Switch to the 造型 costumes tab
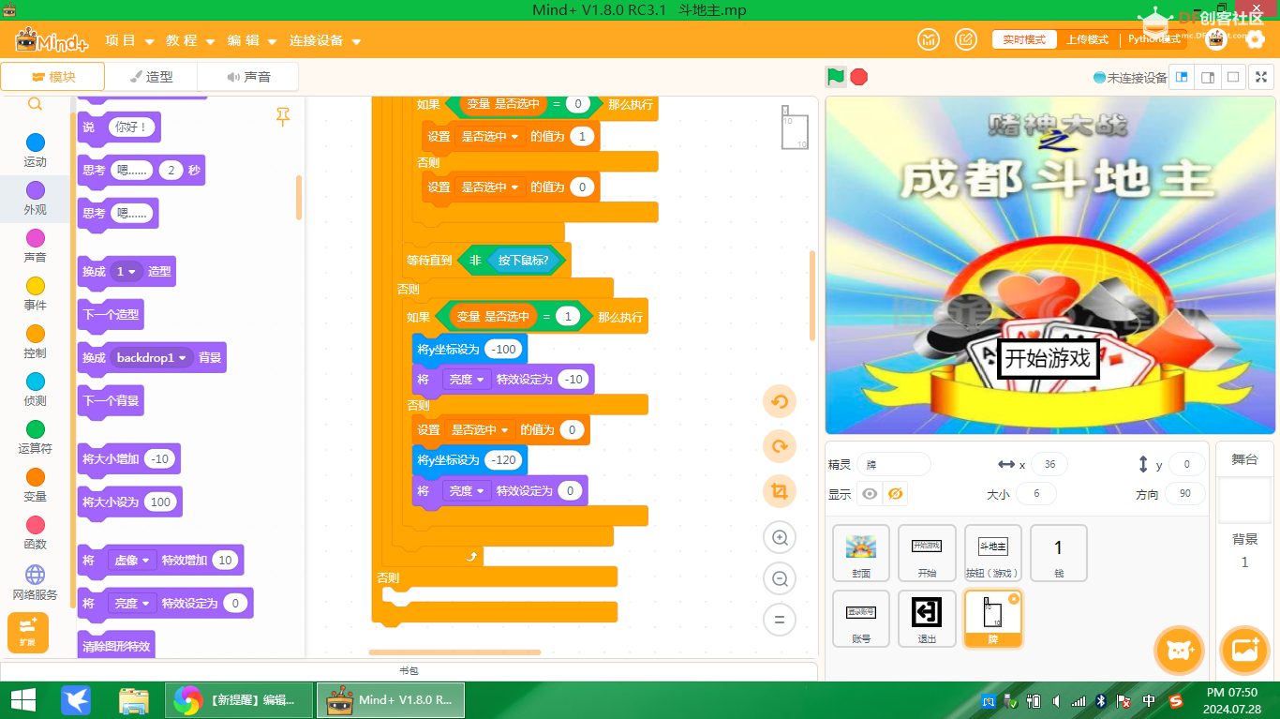Viewport: 1280px width, 719px height. pyautogui.click(x=151, y=77)
